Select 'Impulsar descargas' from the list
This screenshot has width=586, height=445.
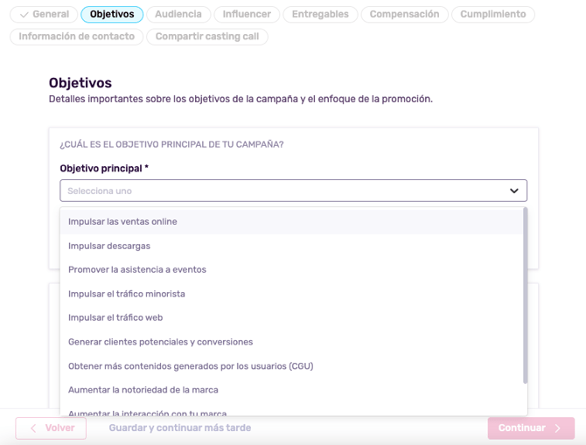pyautogui.click(x=109, y=246)
